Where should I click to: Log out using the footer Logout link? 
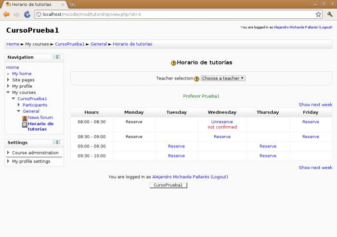tap(219, 177)
